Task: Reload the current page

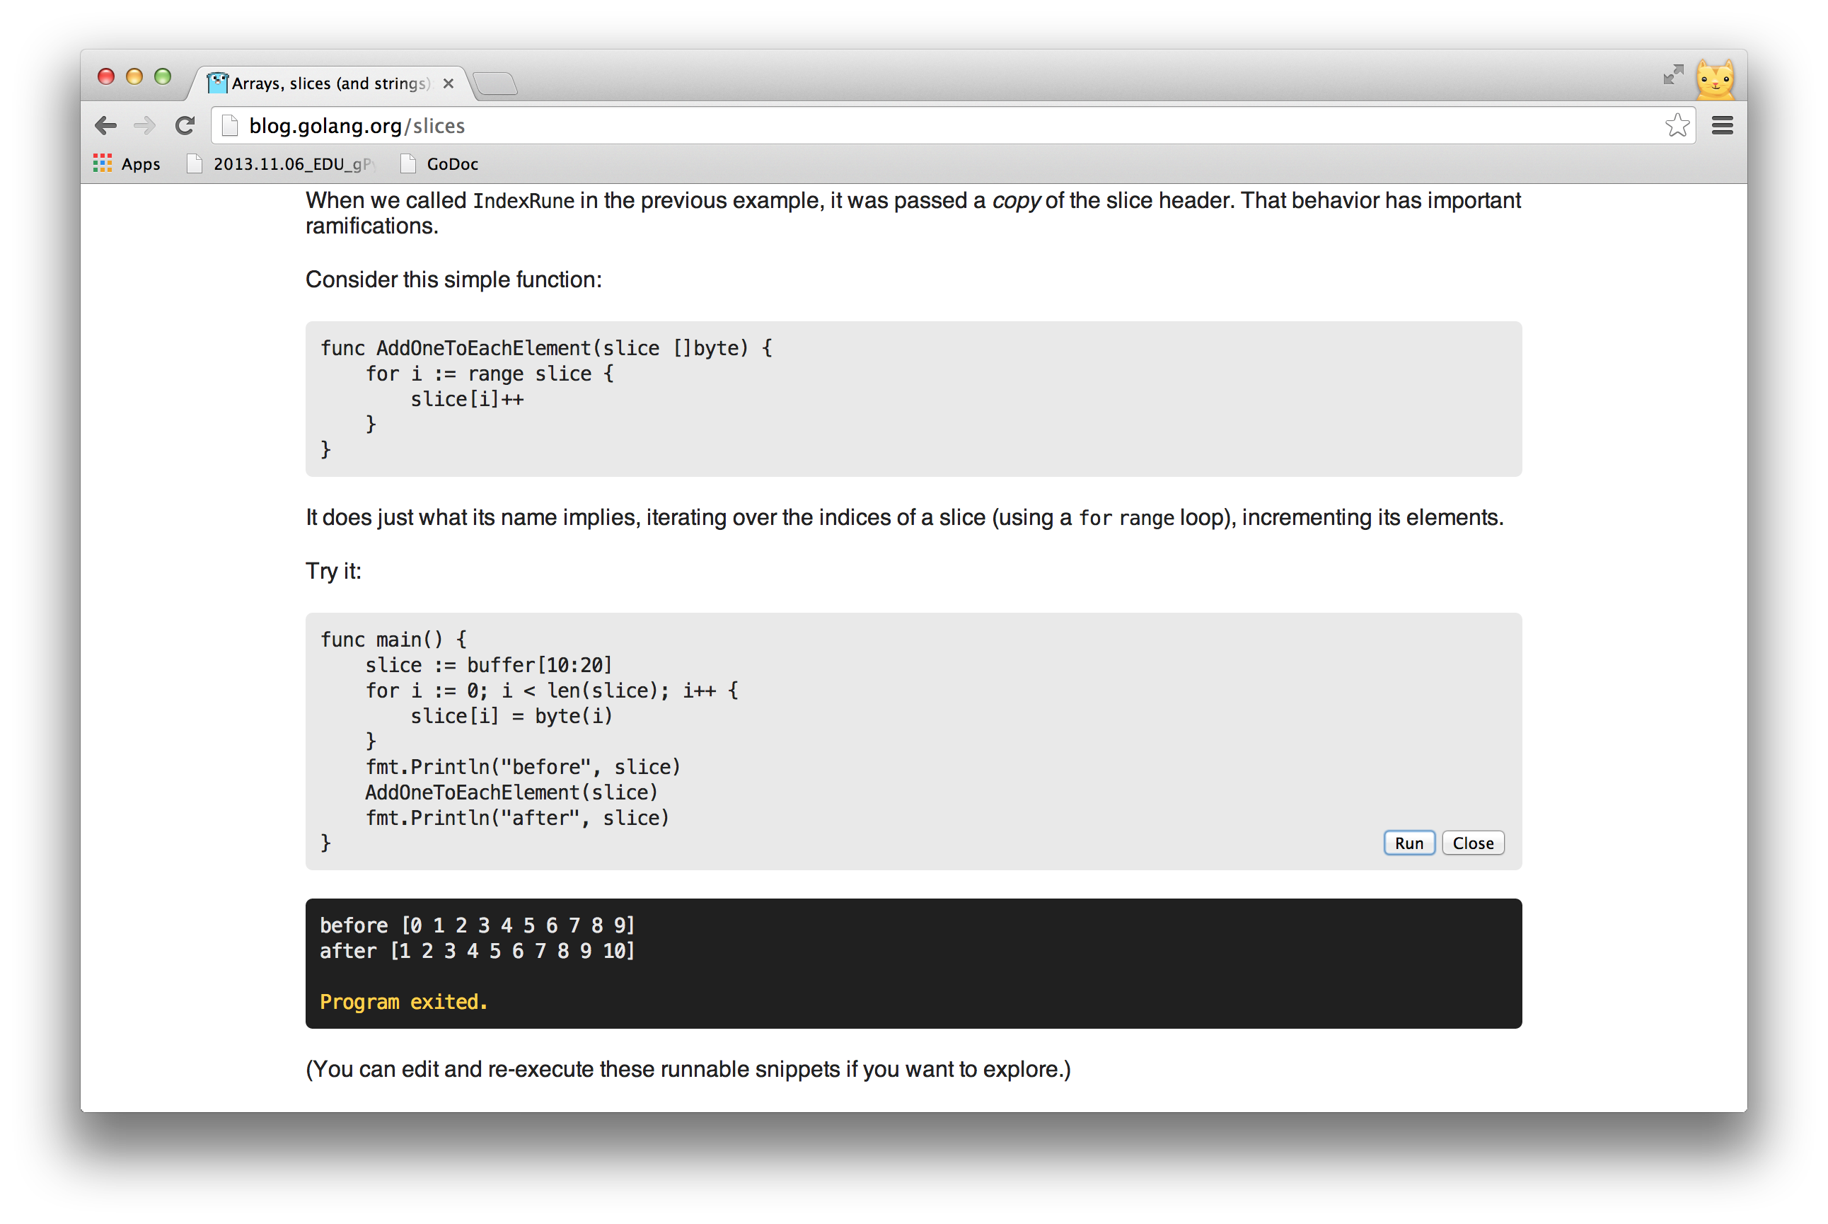Action: (x=185, y=126)
